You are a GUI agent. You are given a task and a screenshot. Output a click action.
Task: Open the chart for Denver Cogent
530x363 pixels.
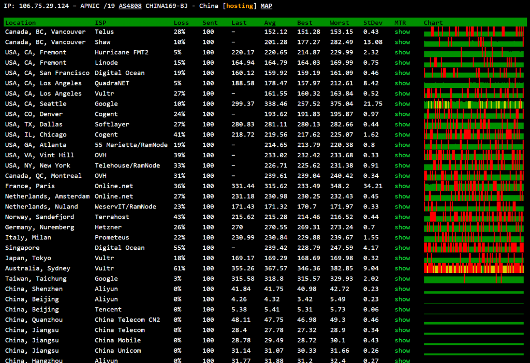click(474, 114)
